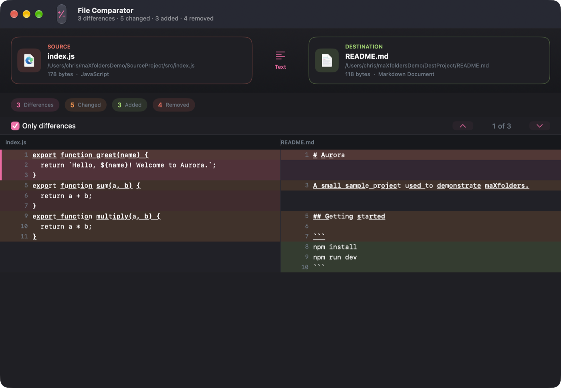Click the '178 bytes · JavaScript' source info
The image size is (561, 388).
pyautogui.click(x=78, y=74)
